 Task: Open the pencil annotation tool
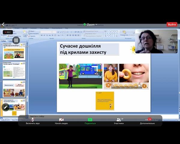5,107
